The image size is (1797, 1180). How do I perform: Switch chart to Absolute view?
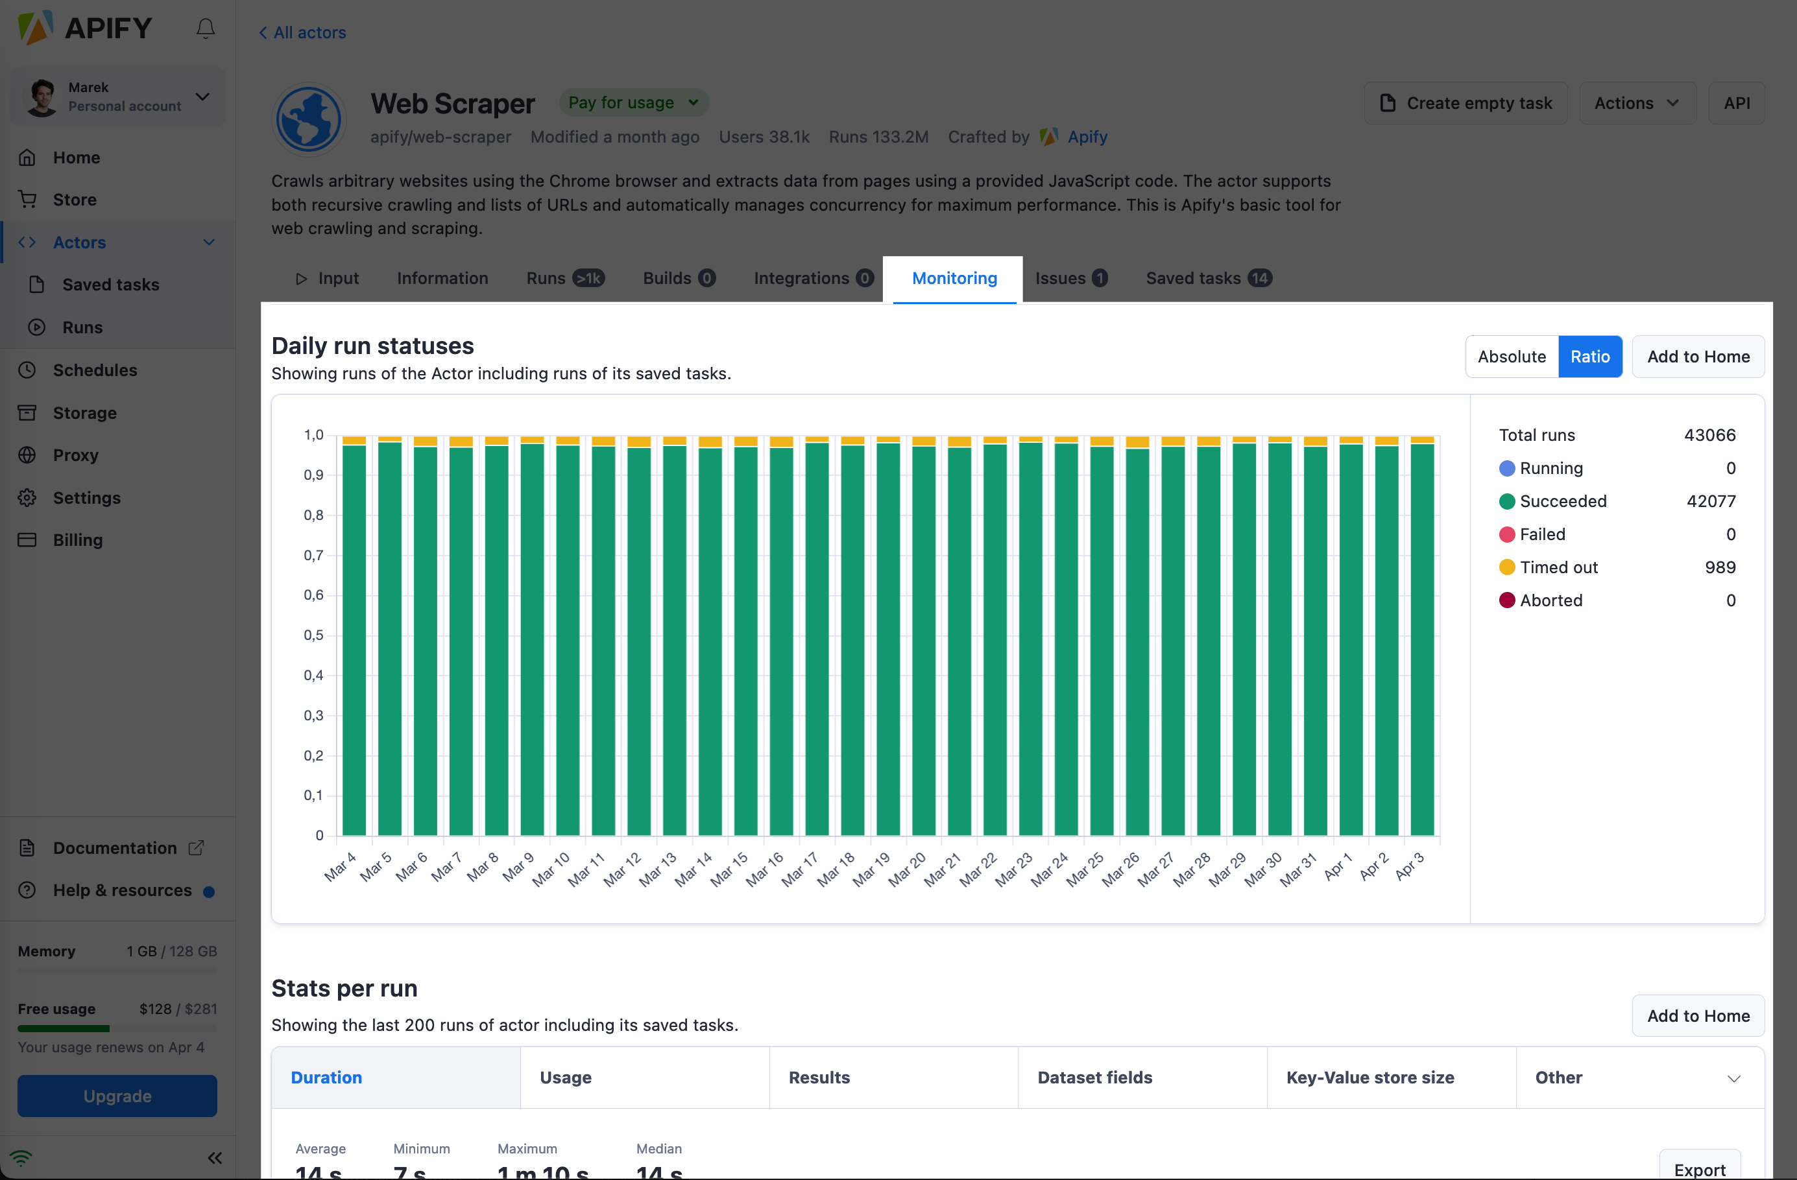[x=1511, y=356]
